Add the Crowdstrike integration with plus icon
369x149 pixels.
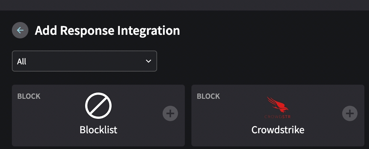[x=350, y=114]
